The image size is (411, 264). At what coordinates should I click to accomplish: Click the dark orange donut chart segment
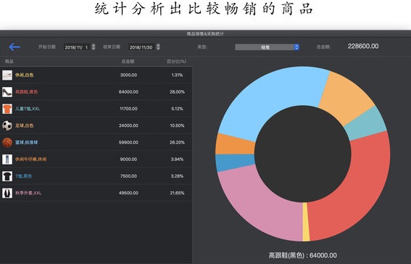tap(234, 145)
